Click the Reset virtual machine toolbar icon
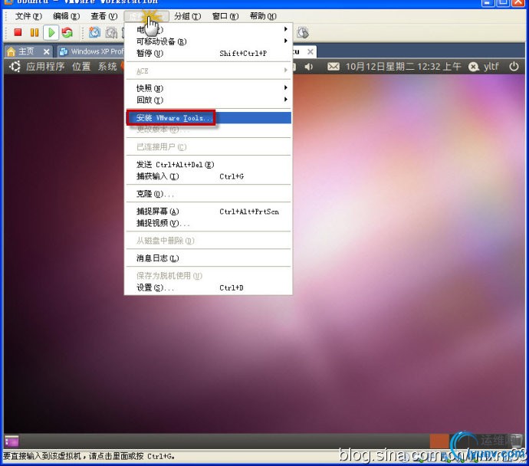Viewport: 529px width, 466px height. (67, 32)
